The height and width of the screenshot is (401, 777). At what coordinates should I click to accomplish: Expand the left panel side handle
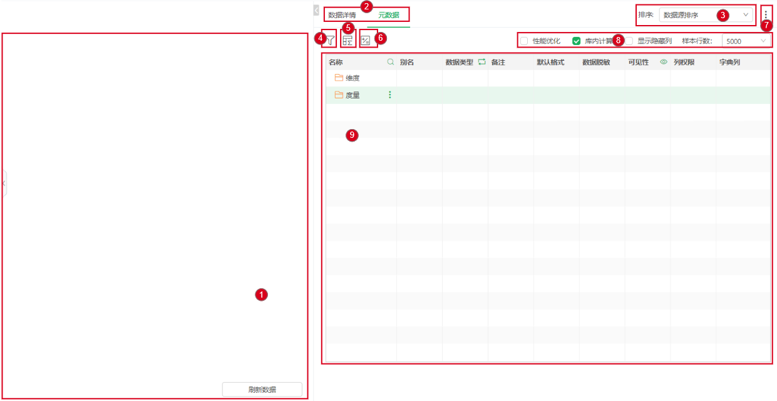point(3,183)
